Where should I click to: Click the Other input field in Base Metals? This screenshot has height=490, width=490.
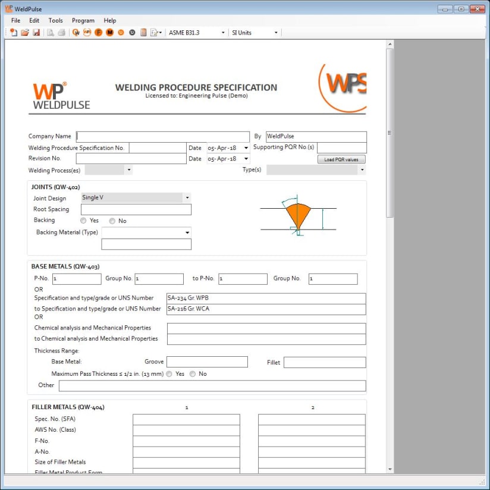click(x=212, y=385)
